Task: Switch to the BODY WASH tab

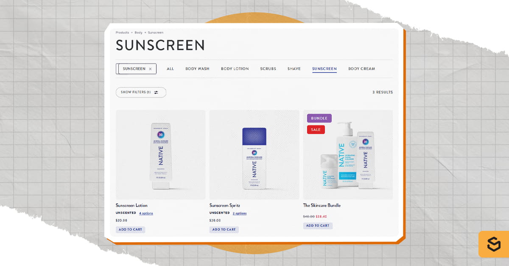Action: [x=197, y=69]
